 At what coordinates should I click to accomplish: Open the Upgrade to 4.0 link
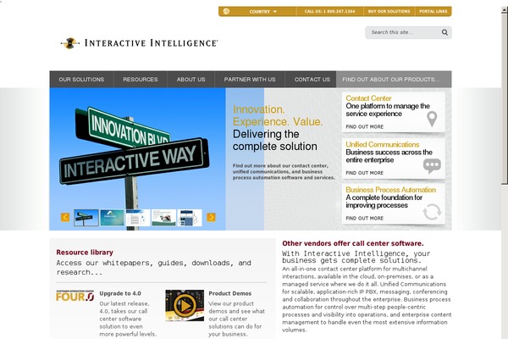(120, 293)
